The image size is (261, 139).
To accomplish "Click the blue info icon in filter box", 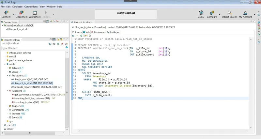I will (67, 47).
